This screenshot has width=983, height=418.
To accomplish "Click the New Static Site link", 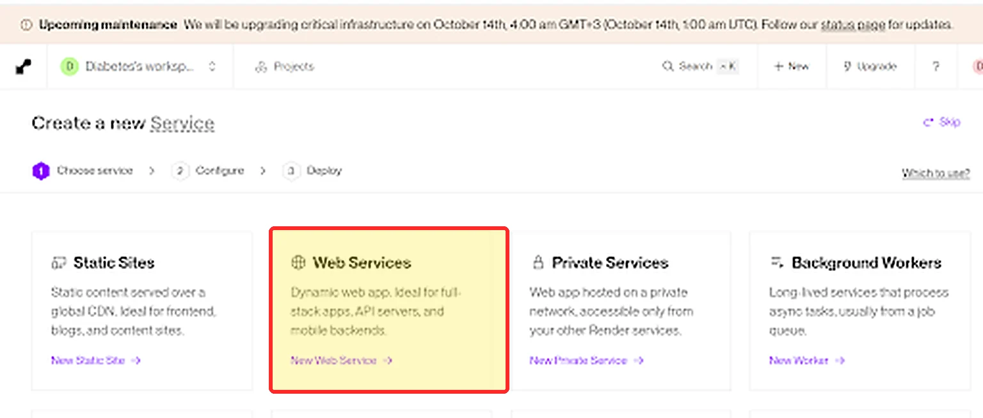I will 96,360.
